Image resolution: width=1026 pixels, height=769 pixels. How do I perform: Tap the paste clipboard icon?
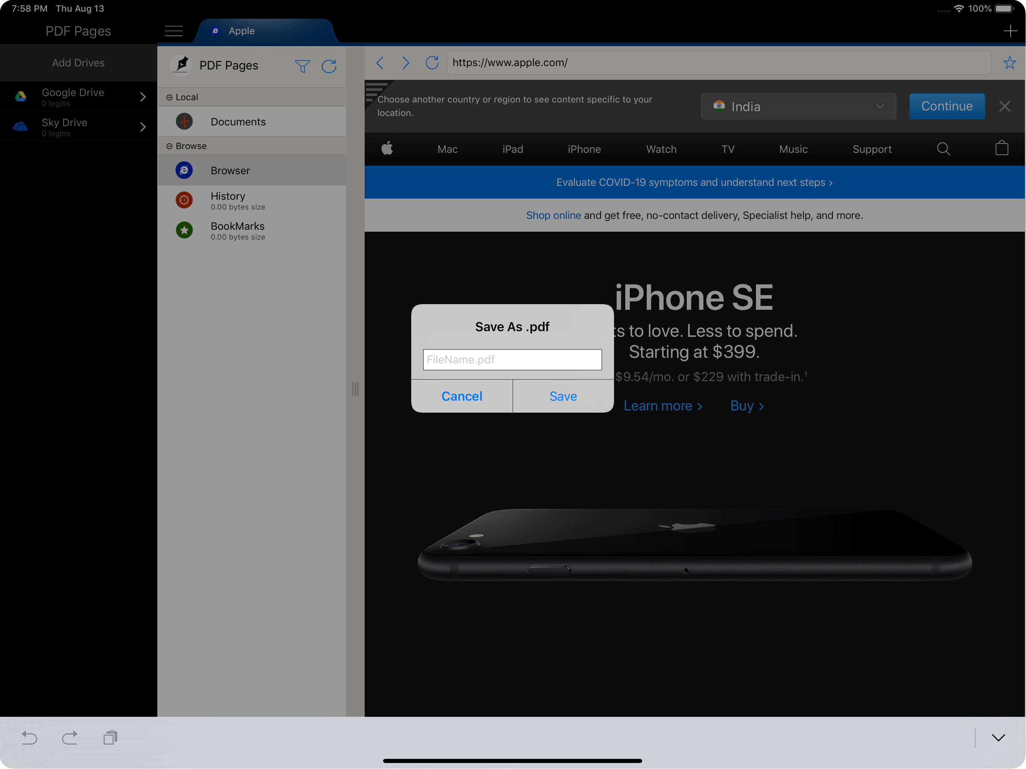tap(110, 737)
